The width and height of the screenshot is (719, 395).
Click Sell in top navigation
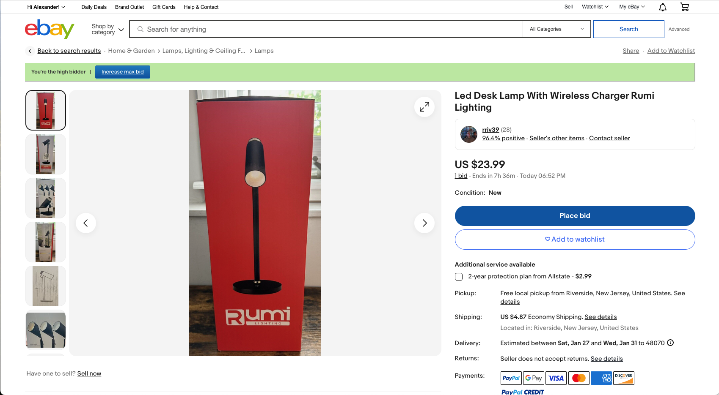tap(568, 7)
